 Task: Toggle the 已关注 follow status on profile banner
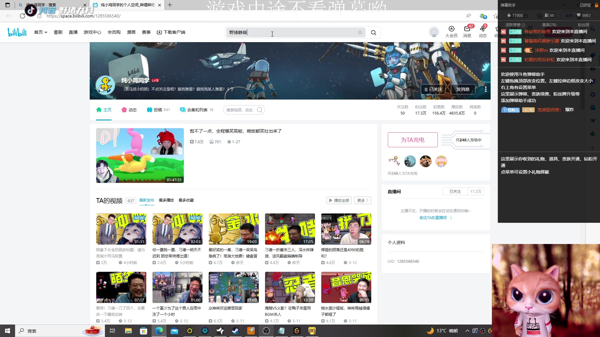click(x=433, y=89)
